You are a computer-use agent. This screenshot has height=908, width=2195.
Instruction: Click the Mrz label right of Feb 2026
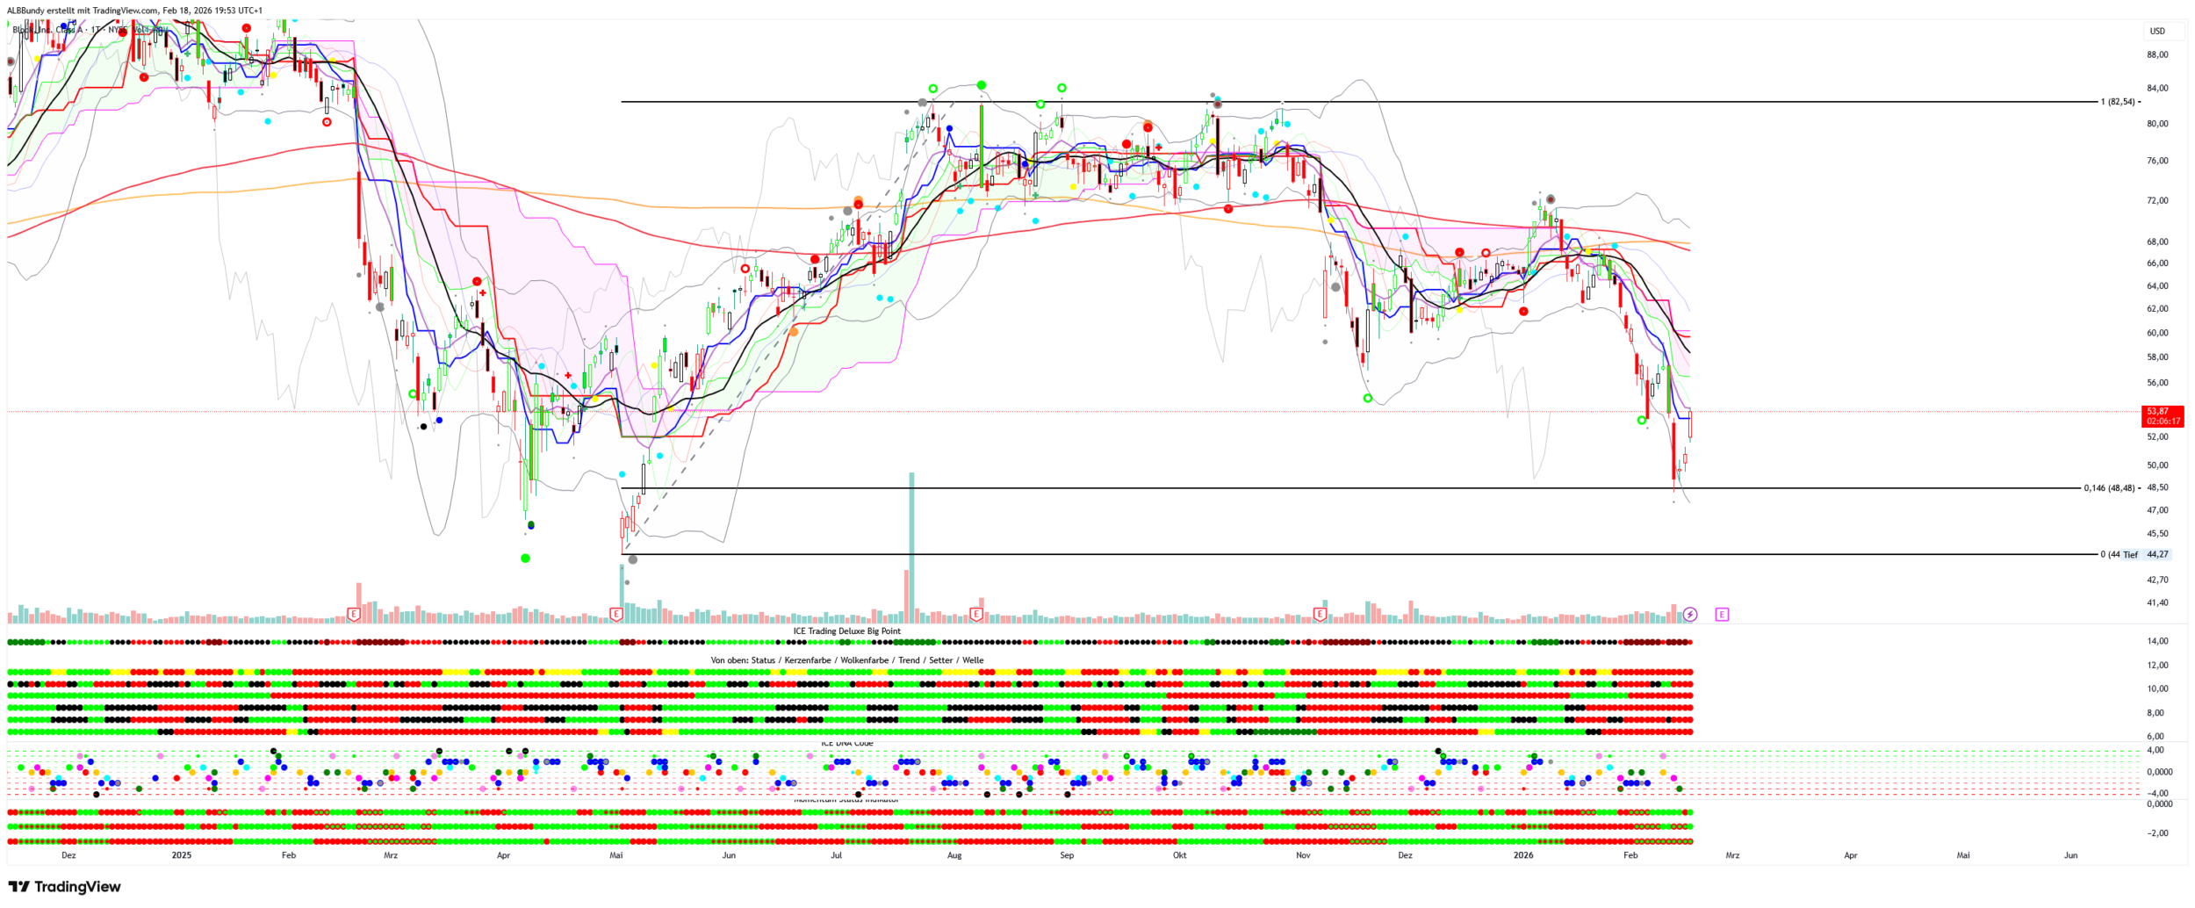click(1732, 854)
